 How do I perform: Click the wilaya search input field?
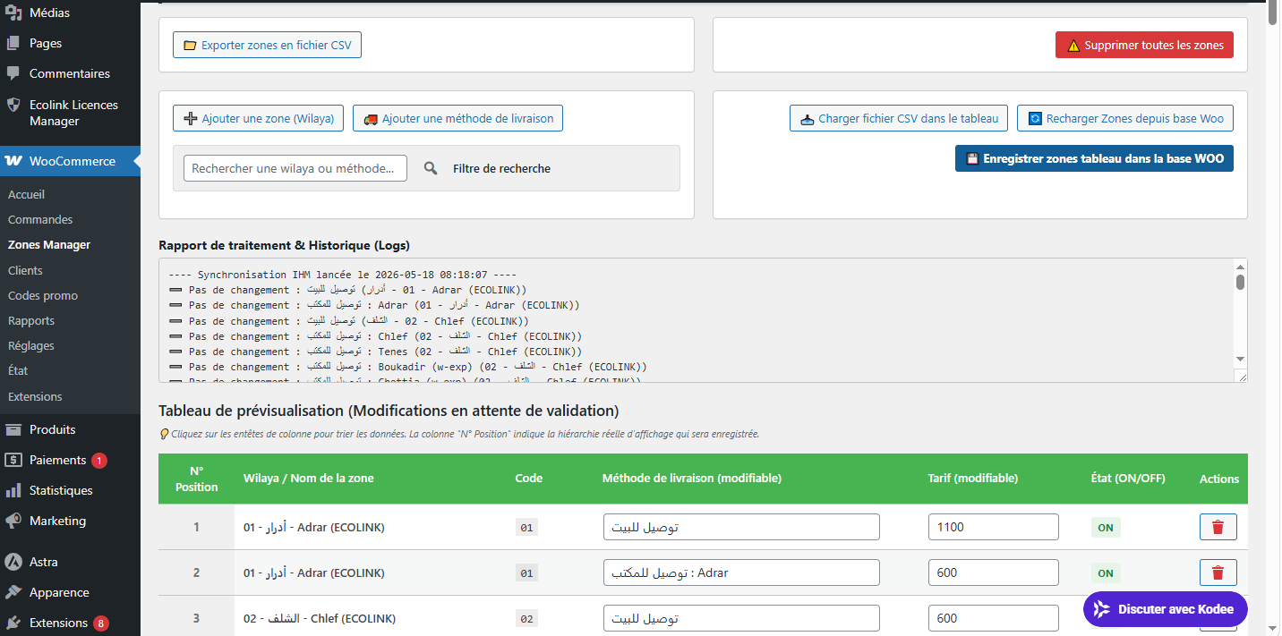295,168
